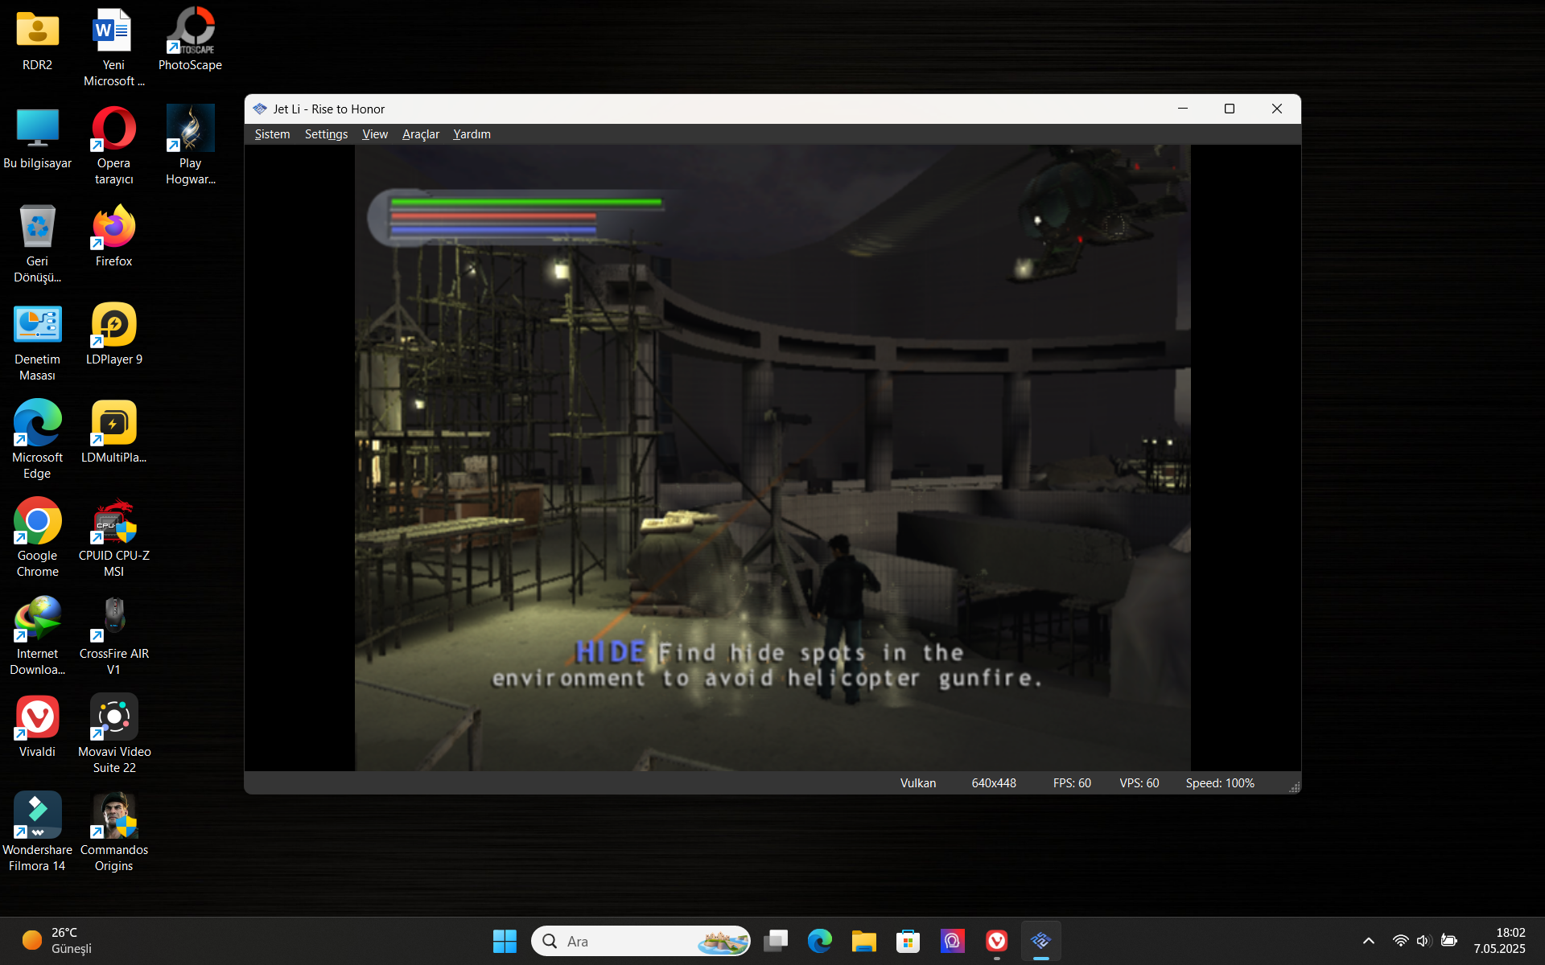Launch Commandos Origins shortcut
1545x965 pixels.
[x=113, y=832]
